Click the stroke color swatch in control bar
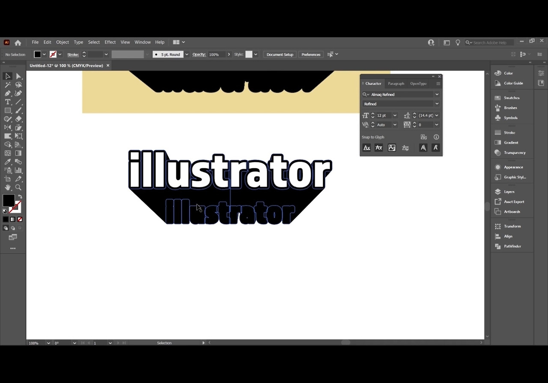 [x=53, y=54]
